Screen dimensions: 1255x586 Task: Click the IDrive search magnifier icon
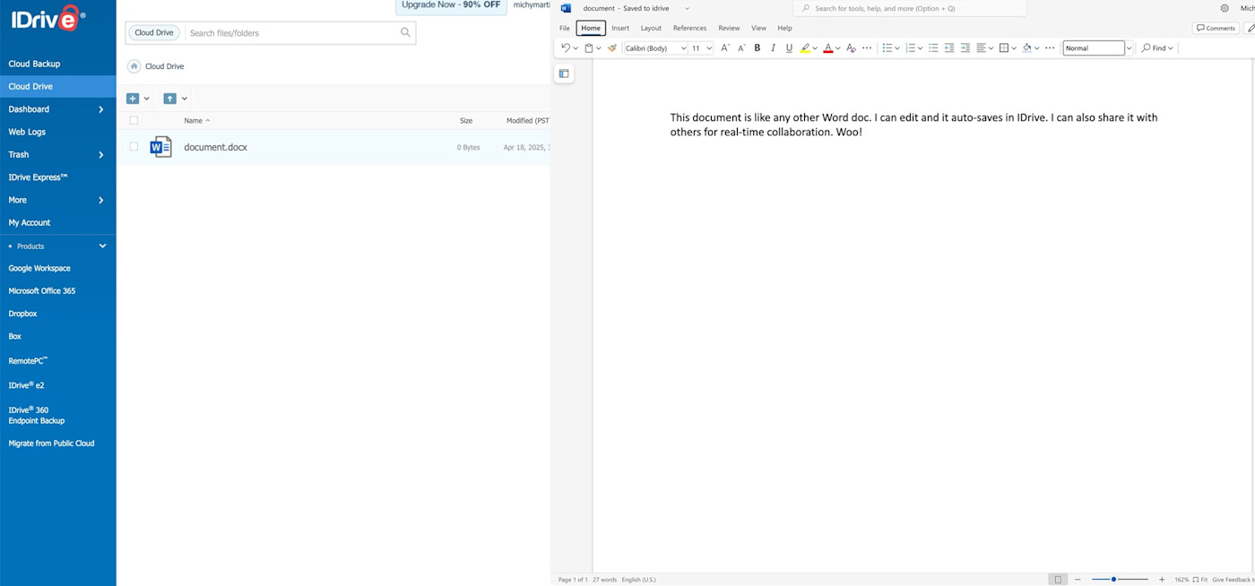(405, 32)
